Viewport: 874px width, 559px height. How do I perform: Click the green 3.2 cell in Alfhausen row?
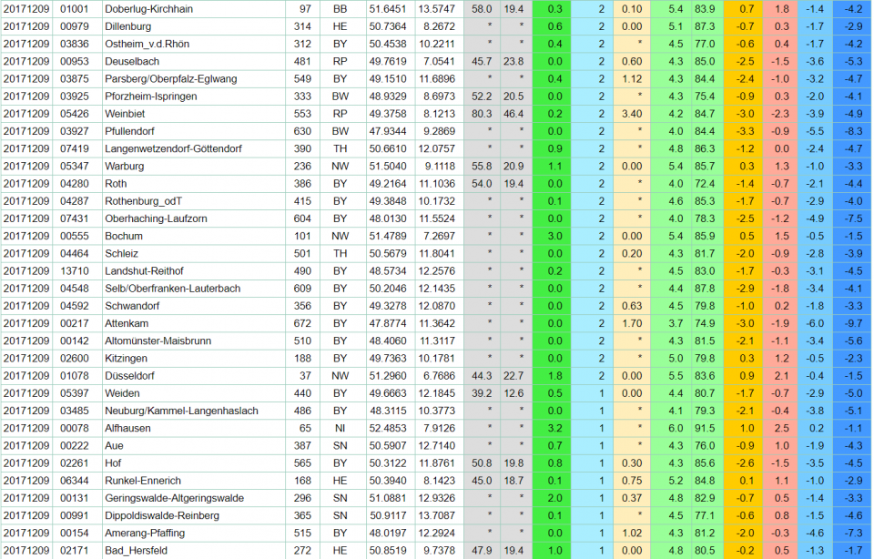[x=554, y=428]
